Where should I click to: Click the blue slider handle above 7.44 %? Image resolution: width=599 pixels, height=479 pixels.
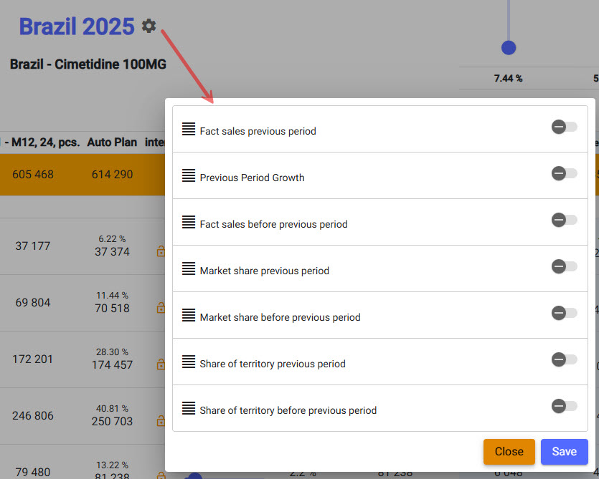click(x=509, y=48)
